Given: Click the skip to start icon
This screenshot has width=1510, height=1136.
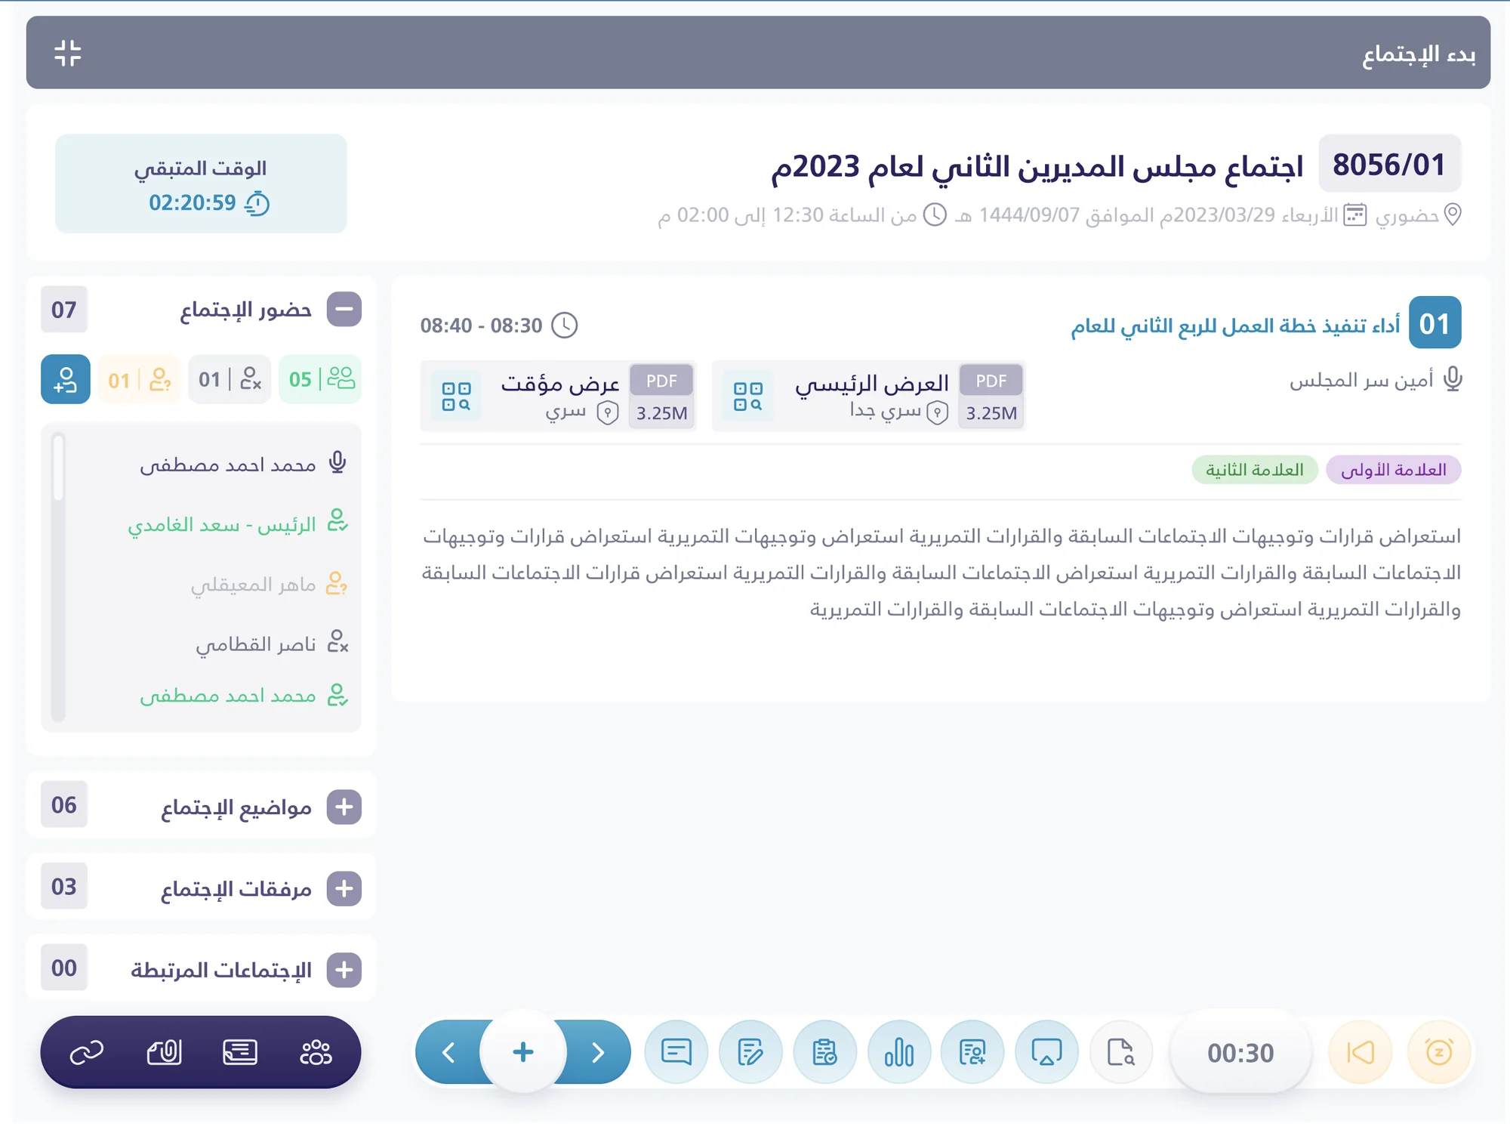Looking at the screenshot, I should tap(1361, 1052).
